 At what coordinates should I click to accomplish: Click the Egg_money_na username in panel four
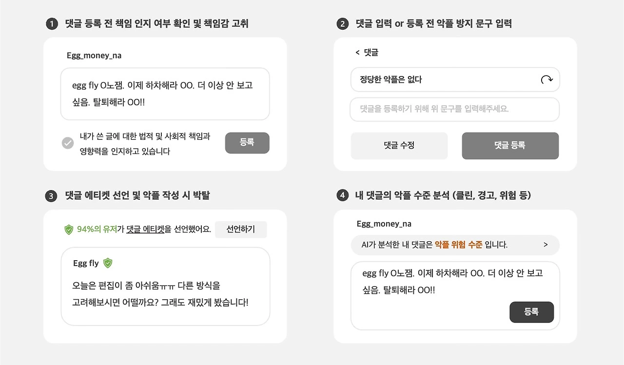tap(384, 224)
